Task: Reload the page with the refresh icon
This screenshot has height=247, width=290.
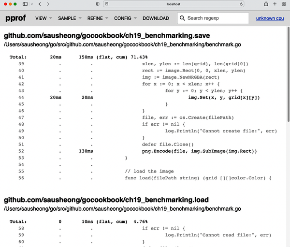Action: pyautogui.click(x=241, y=4)
